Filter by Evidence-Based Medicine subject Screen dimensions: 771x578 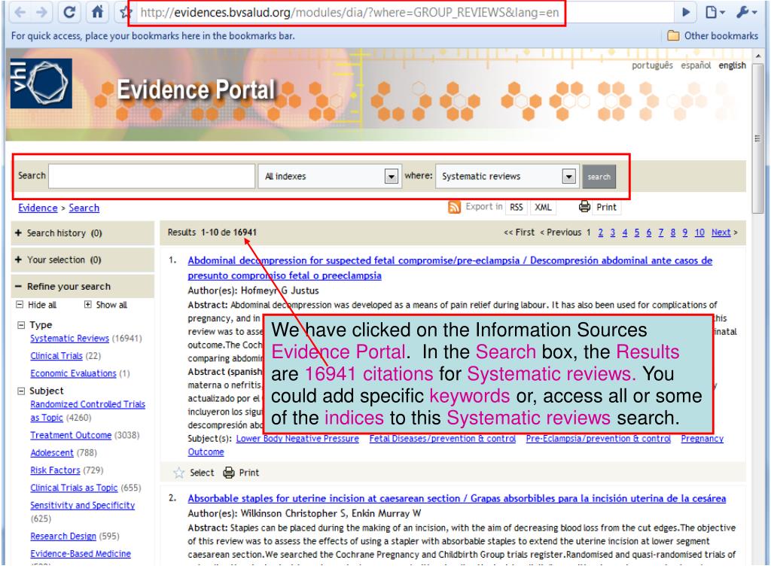(80, 553)
